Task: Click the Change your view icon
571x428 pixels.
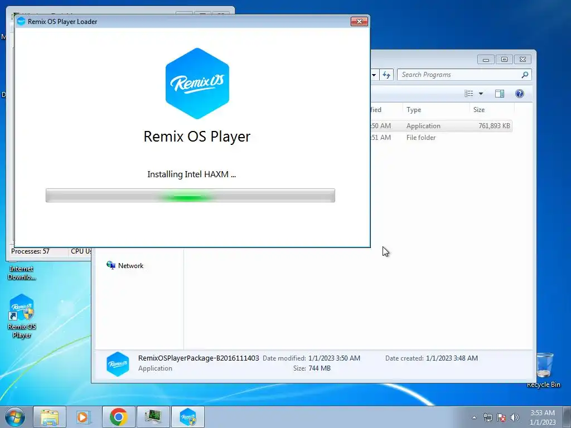Action: (468, 94)
